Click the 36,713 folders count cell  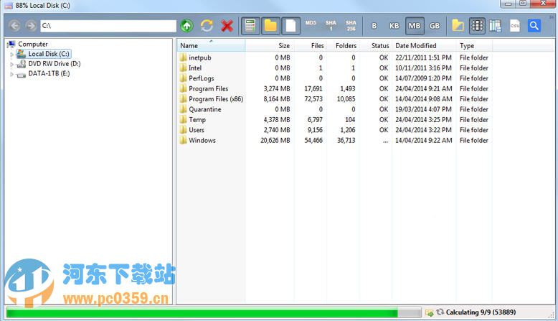click(346, 140)
